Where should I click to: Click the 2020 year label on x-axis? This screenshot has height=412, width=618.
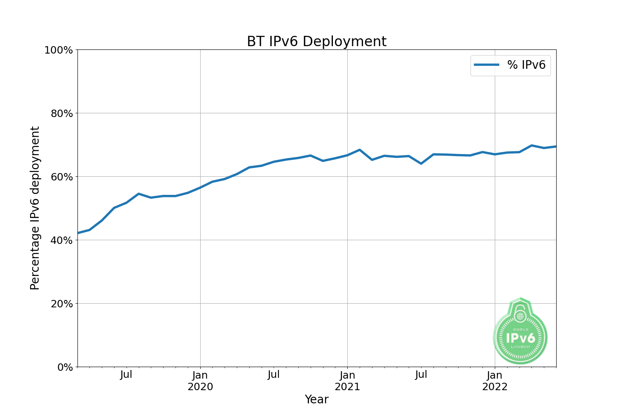[200, 387]
